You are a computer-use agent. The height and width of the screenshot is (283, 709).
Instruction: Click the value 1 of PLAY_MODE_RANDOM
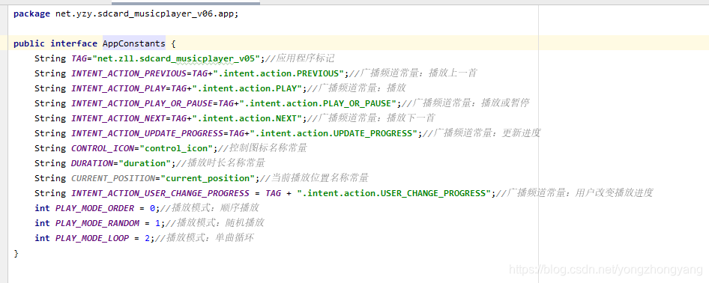[x=157, y=223]
